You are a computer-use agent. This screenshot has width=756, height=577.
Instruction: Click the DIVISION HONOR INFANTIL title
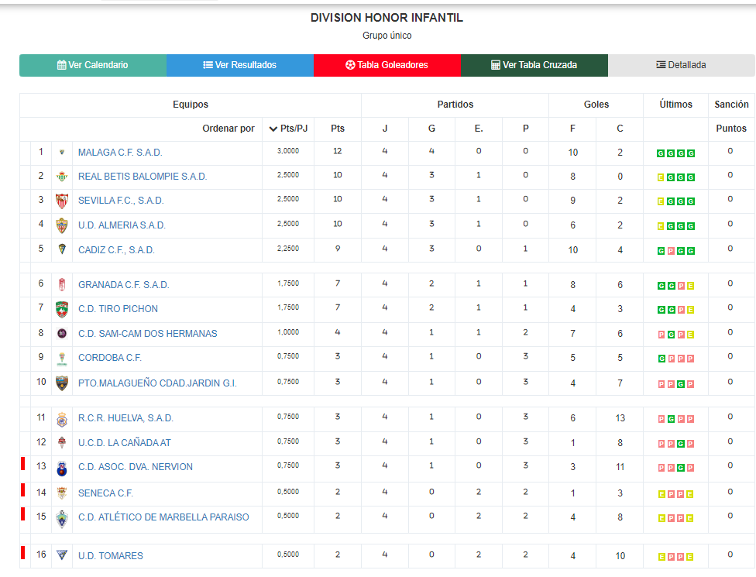387,18
